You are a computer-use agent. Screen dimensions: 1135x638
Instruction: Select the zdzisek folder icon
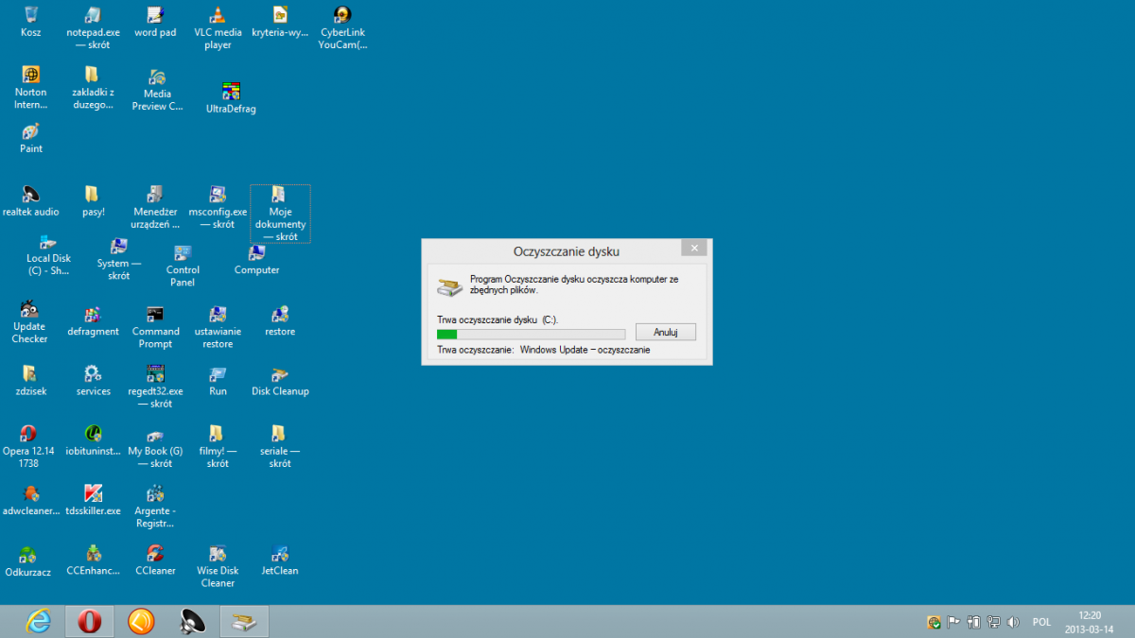coord(30,373)
